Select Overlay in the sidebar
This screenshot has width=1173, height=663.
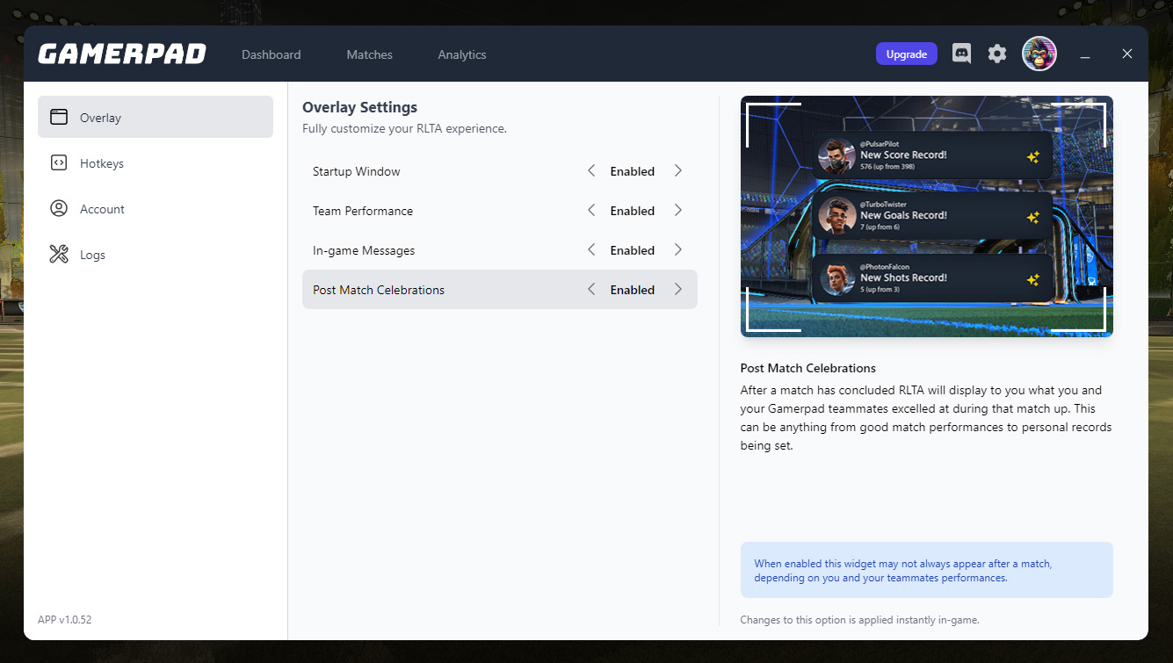(x=156, y=117)
